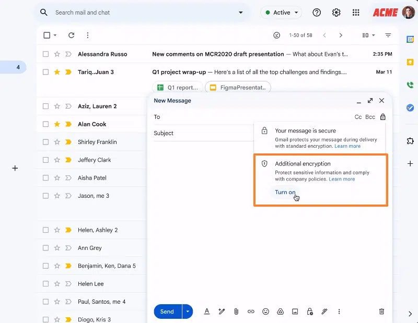418x323 pixels.
Task: Turn on additional encryption
Action: [x=285, y=192]
